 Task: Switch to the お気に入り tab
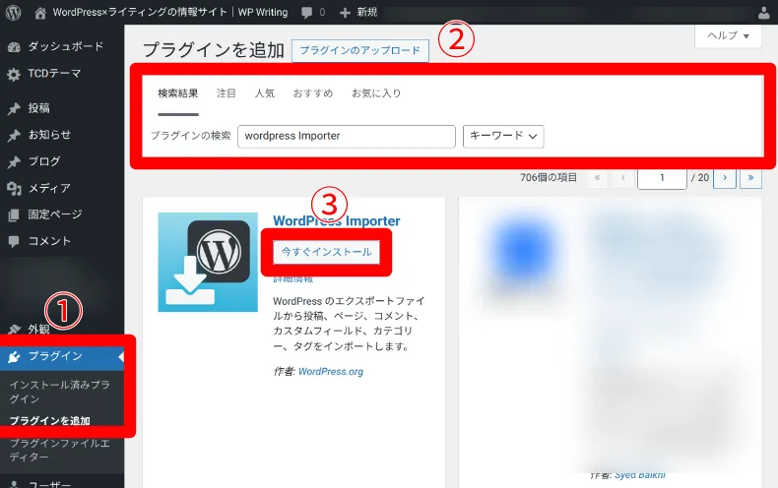tap(376, 93)
